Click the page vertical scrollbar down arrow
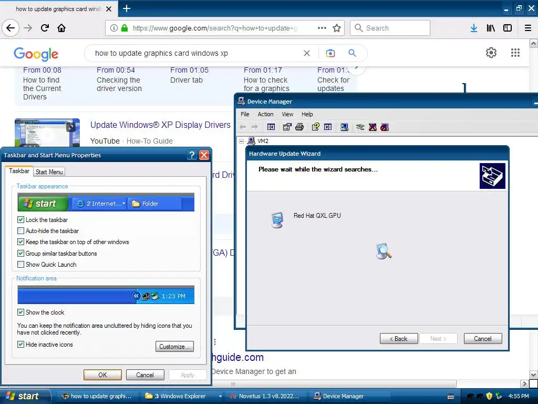 [x=533, y=375]
